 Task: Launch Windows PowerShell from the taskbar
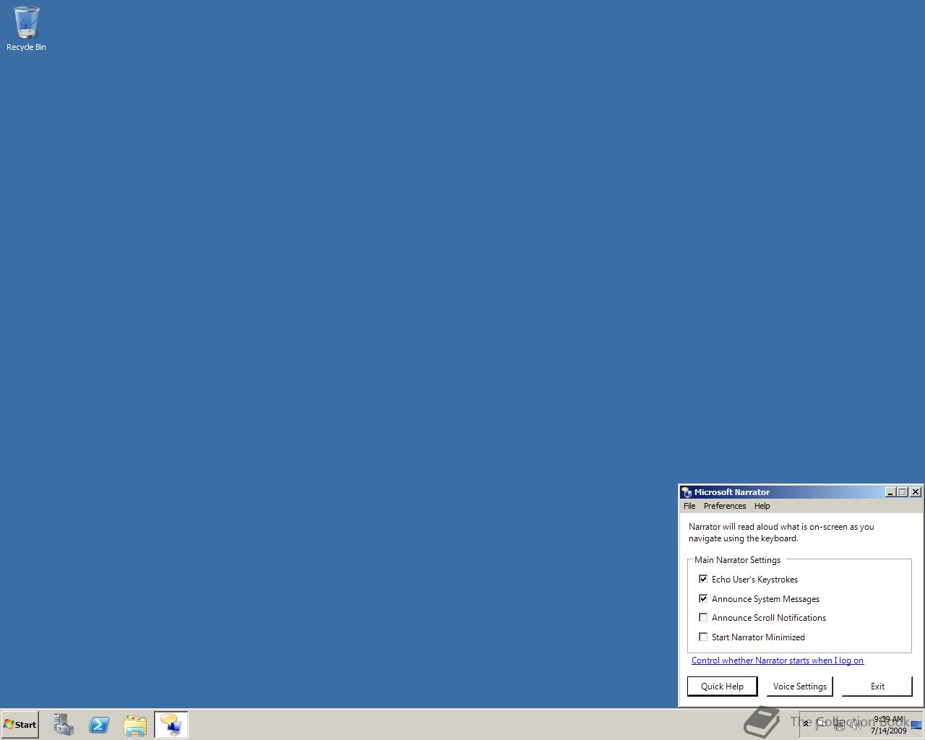pos(99,724)
